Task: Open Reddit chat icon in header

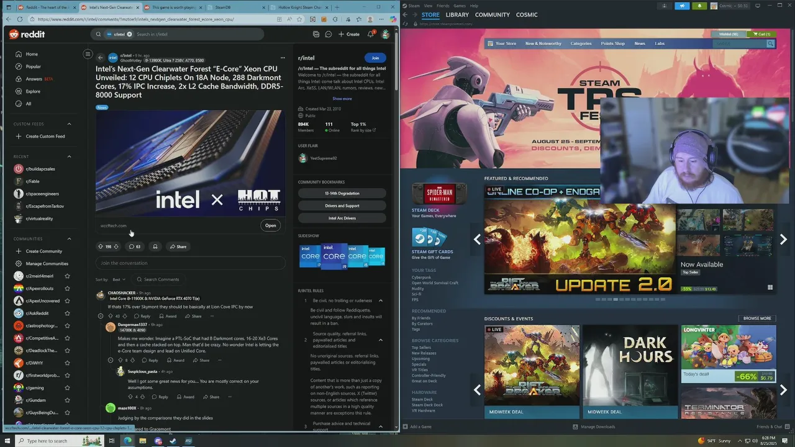Action: (x=329, y=34)
